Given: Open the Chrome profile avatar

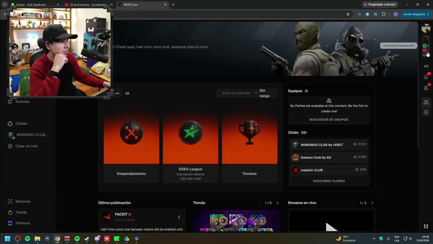Looking at the screenshot, I should (396, 14).
